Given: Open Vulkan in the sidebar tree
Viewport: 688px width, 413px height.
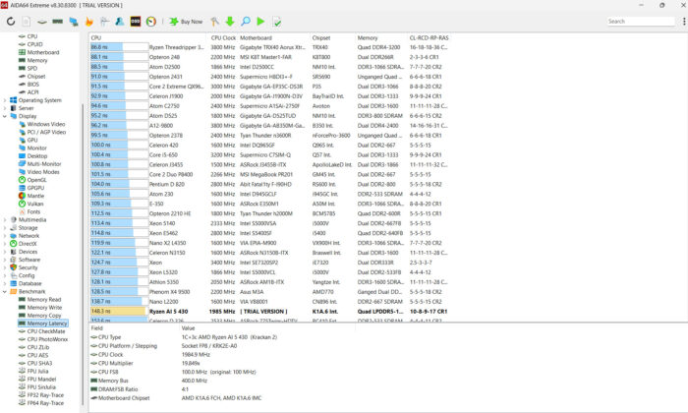Looking at the screenshot, I should pos(35,204).
